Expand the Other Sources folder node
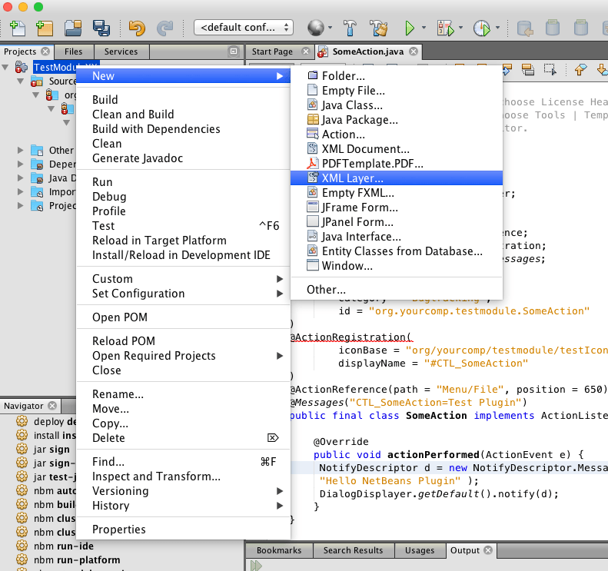Screen dimensions: 608x571 (x=21, y=151)
